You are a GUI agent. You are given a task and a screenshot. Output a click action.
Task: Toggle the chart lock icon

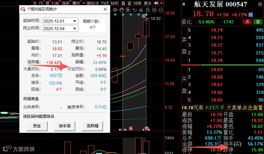148,10
